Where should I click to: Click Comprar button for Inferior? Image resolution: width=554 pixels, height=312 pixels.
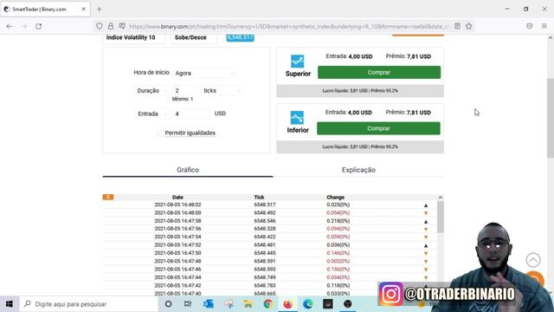pos(378,128)
